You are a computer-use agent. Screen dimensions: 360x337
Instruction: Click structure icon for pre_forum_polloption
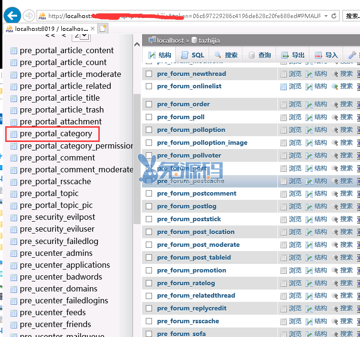pyautogui.click(x=309, y=131)
